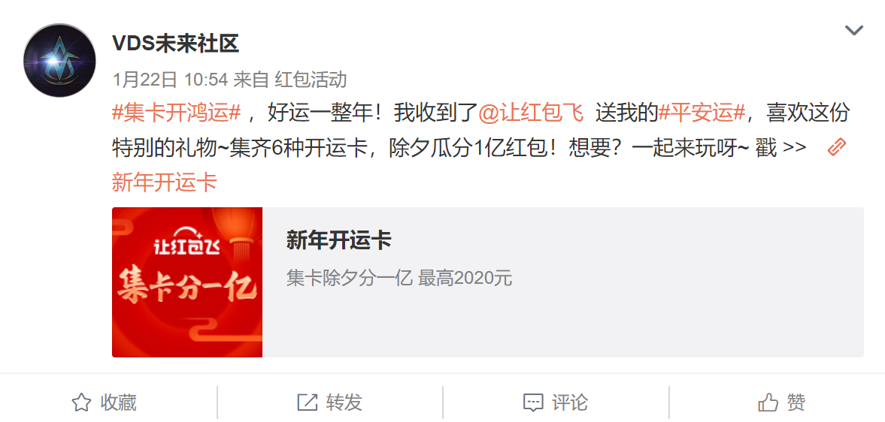Open the VDS未来社区 username link

(x=175, y=44)
